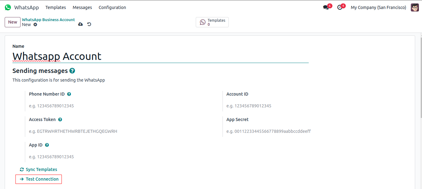Click Sync Templates
Image resolution: width=422 pixels, height=189 pixels.
tap(39, 169)
